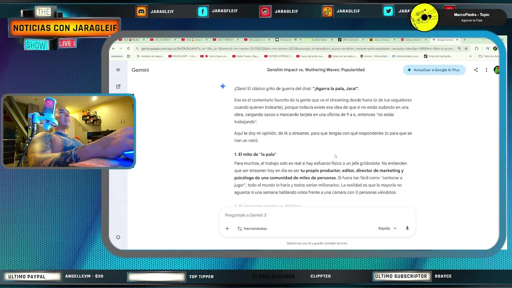Image resolution: width=512 pixels, height=288 pixels.
Task: Click the Gemini logo text
Action: tap(140, 70)
